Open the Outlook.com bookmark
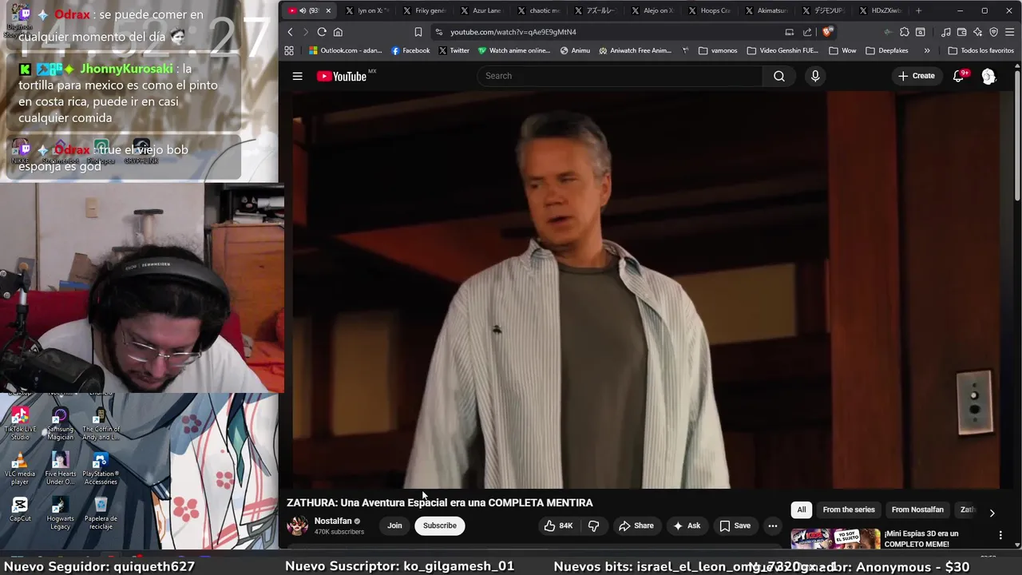This screenshot has height=575, width=1022. 346,50
